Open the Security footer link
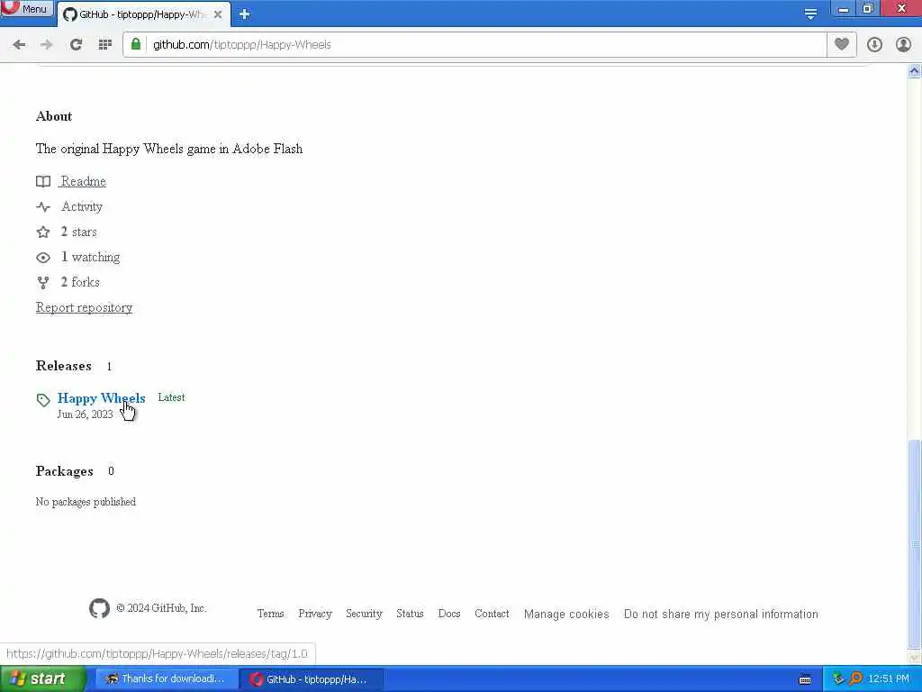The image size is (922, 692). click(364, 614)
